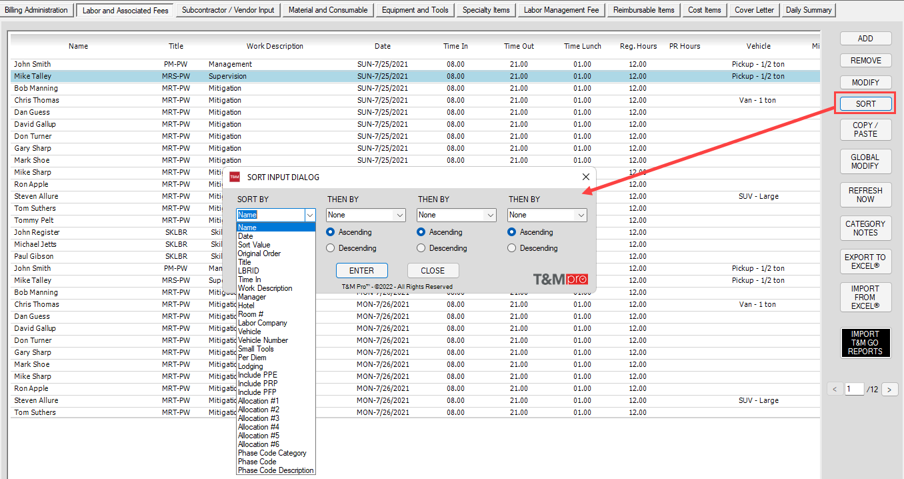Open the third Then By dropdown
This screenshot has height=479, width=904.
(x=547, y=215)
